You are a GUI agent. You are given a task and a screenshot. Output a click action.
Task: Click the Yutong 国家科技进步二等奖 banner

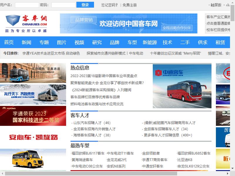33,116
